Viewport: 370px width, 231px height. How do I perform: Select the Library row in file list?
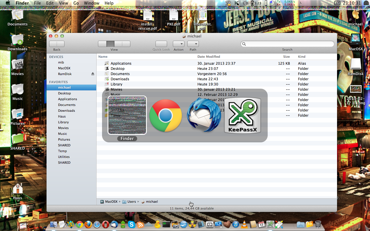click(217, 84)
